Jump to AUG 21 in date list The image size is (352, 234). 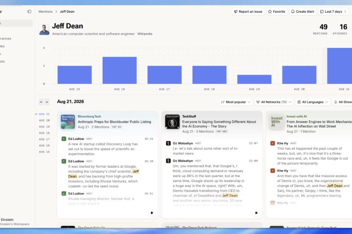click(x=44, y=114)
